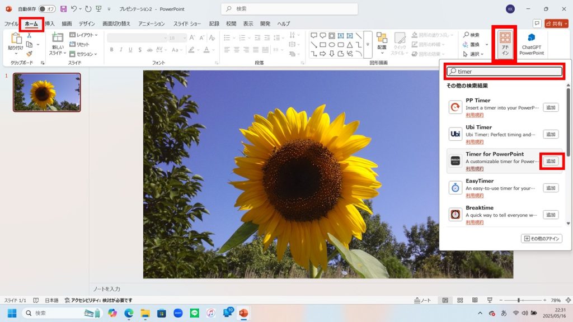Viewport: 573px width, 322px height.
Task: Click the save icon in title bar
Action: click(63, 9)
